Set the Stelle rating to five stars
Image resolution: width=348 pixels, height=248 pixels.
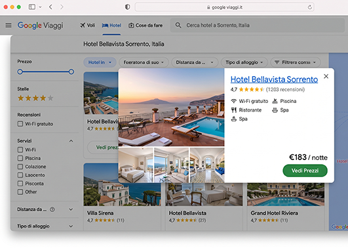(50, 98)
